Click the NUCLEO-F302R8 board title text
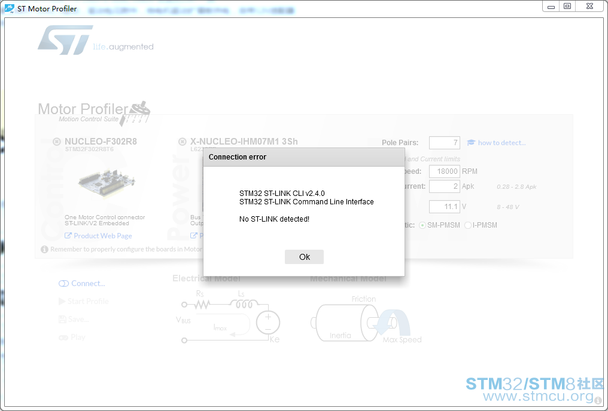Image resolution: width=608 pixels, height=411 pixels. (101, 142)
